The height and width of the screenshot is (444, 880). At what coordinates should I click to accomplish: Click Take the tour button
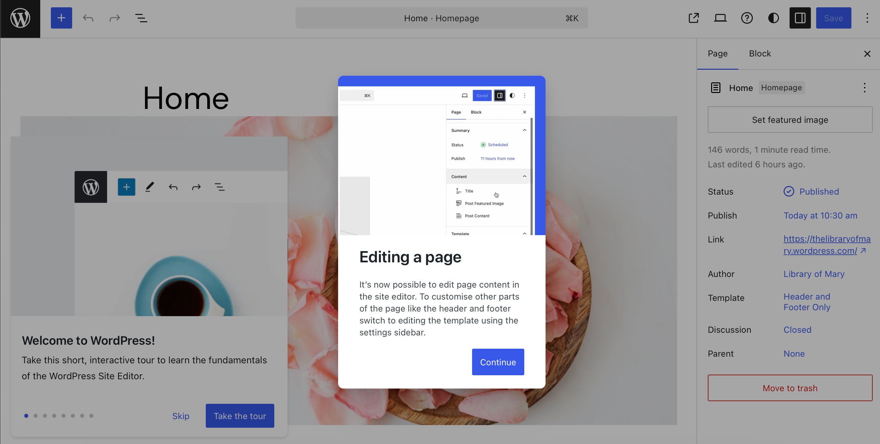pyautogui.click(x=240, y=416)
